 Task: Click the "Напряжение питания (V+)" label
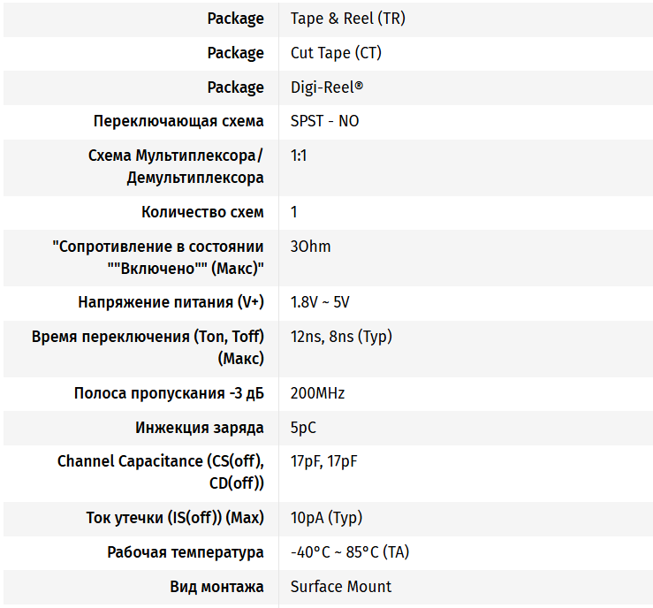click(x=171, y=302)
